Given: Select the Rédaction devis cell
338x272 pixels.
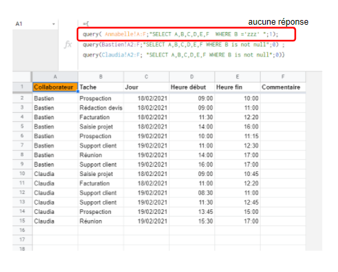Looking at the screenshot, I should point(101,108).
